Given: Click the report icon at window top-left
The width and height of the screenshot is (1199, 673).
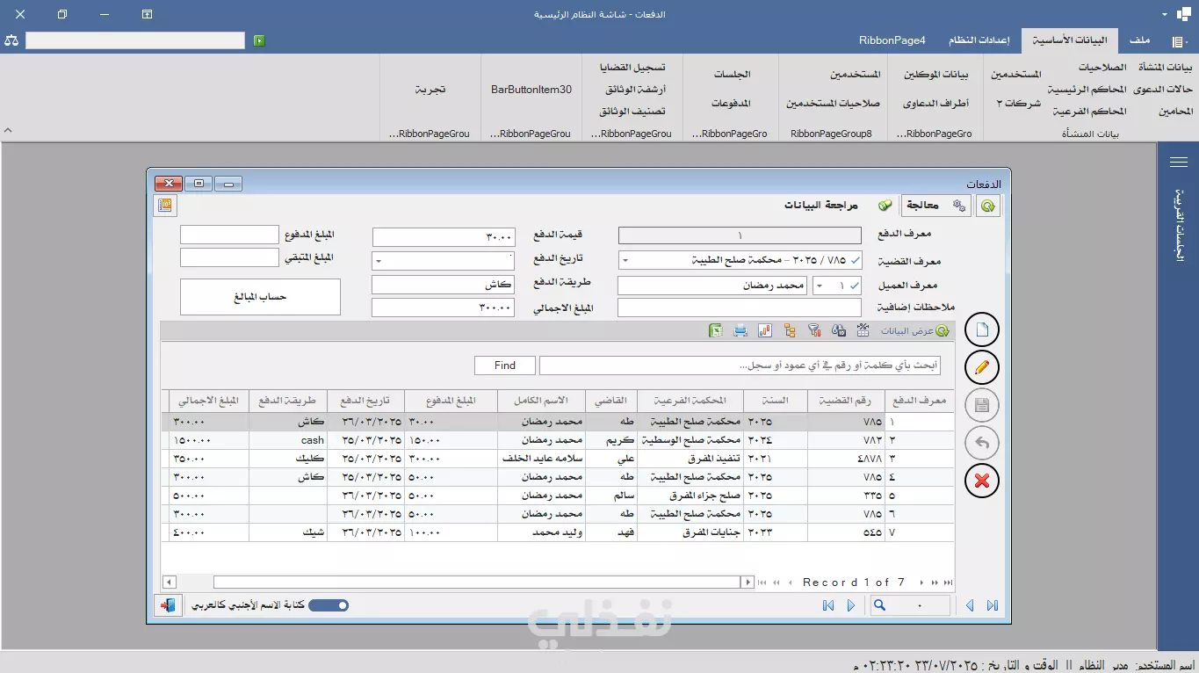Looking at the screenshot, I should [x=166, y=206].
